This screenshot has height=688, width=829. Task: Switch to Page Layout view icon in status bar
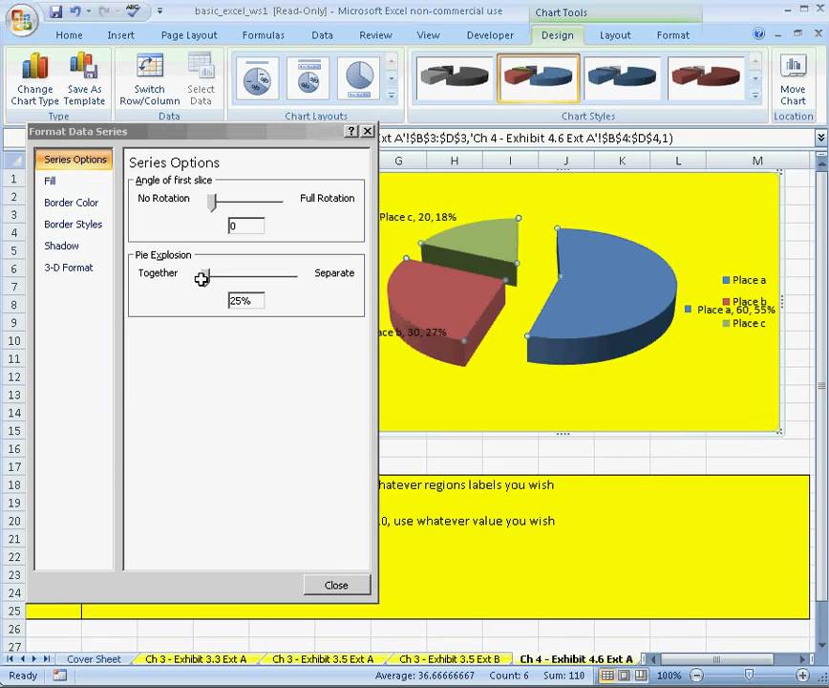point(625,676)
